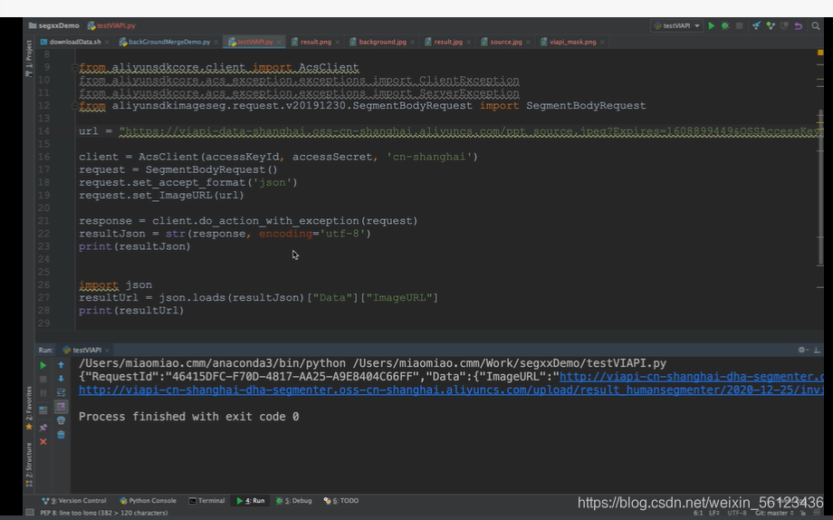Open Search Everywhere magnifier icon
Screen dimensions: 833x520
click(x=816, y=25)
